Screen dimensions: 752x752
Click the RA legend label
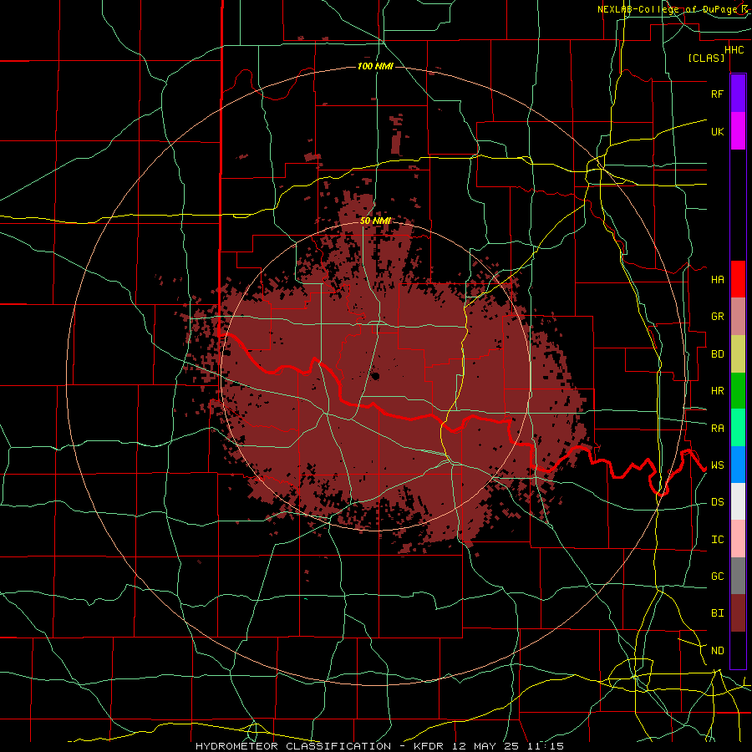tap(717, 429)
